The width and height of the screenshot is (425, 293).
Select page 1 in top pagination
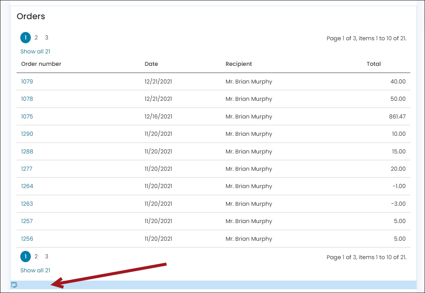(26, 38)
